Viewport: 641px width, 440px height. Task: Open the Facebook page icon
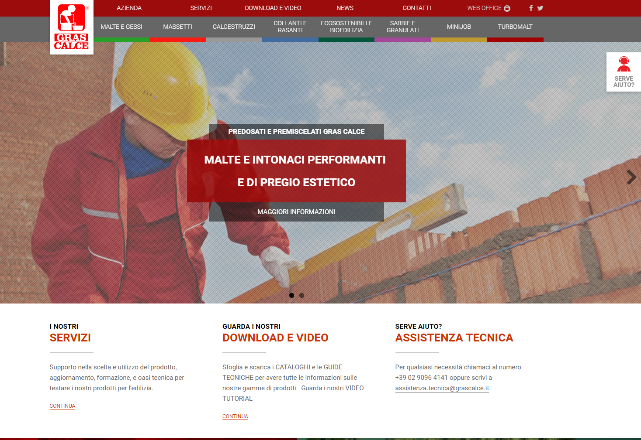coord(531,8)
